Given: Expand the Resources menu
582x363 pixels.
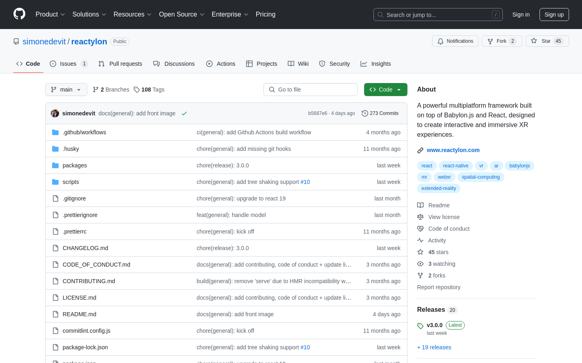Looking at the screenshot, I should tap(133, 14).
